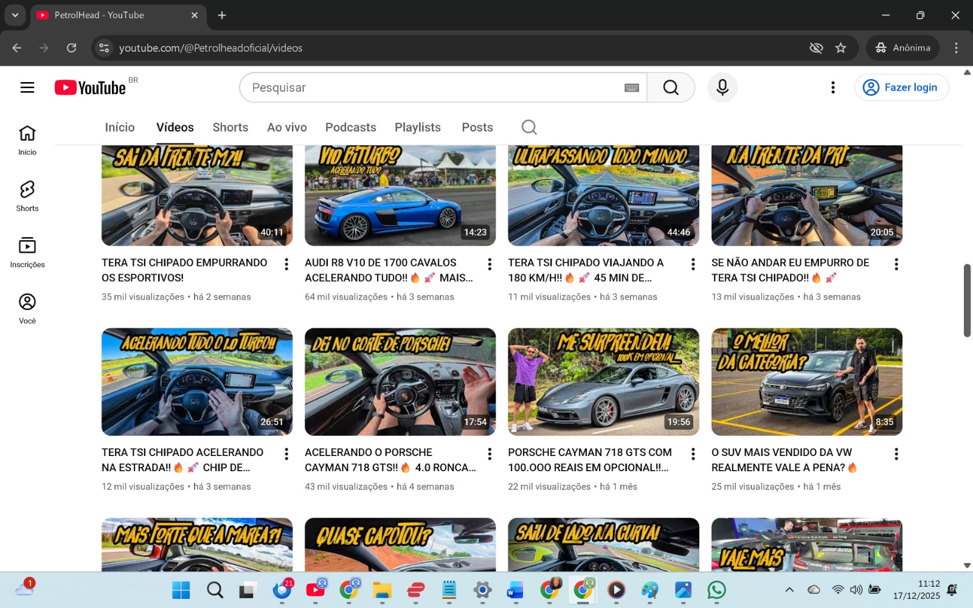Open YouTube settings three-dot menu
The image size is (973, 608).
tap(833, 88)
